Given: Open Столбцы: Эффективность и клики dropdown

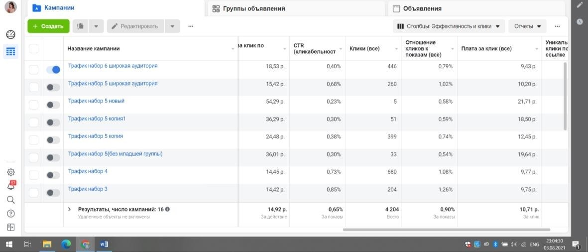Looking at the screenshot, I should tap(449, 26).
